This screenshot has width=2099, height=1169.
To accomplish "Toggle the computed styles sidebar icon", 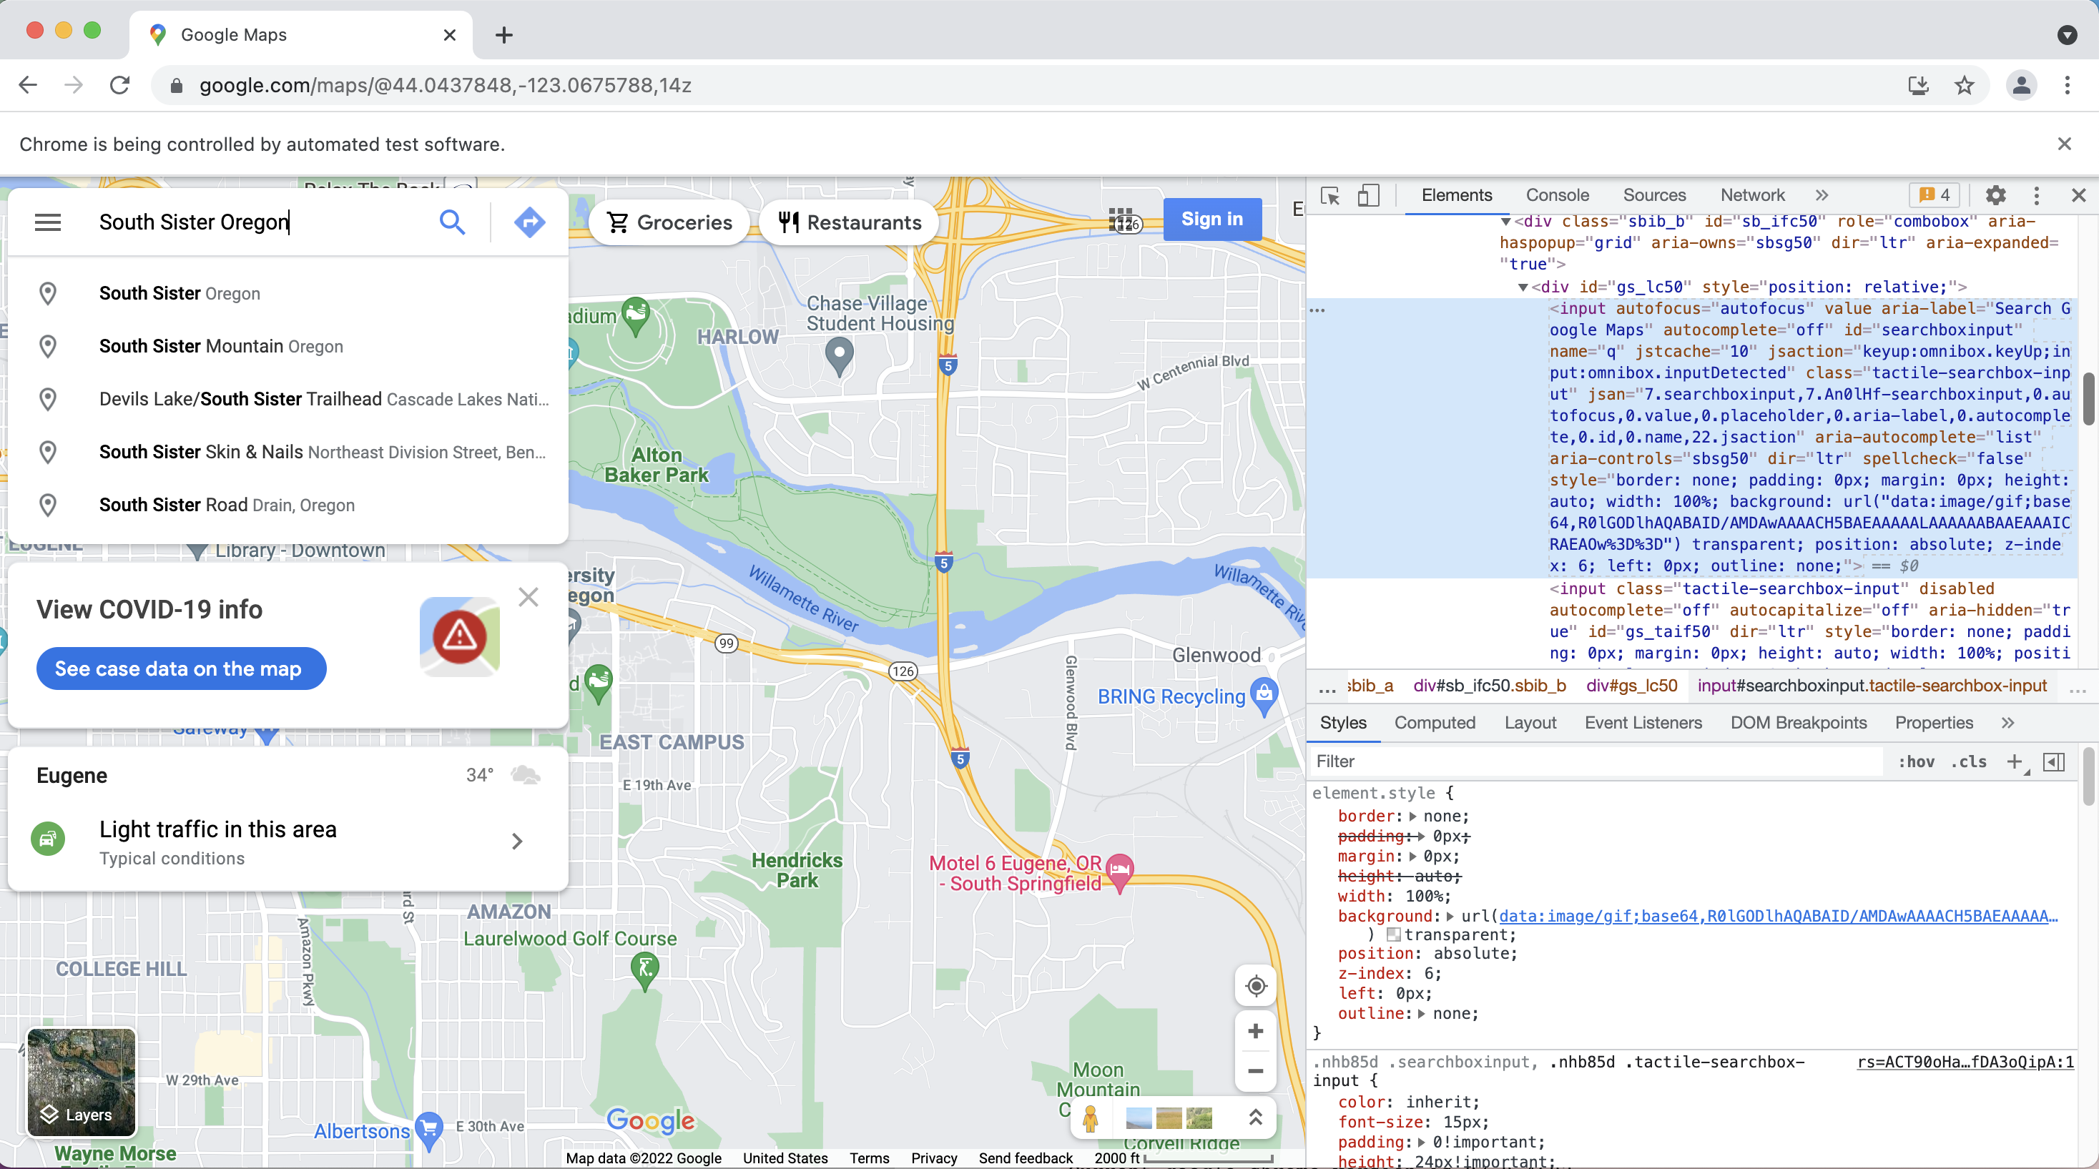I will point(2054,761).
